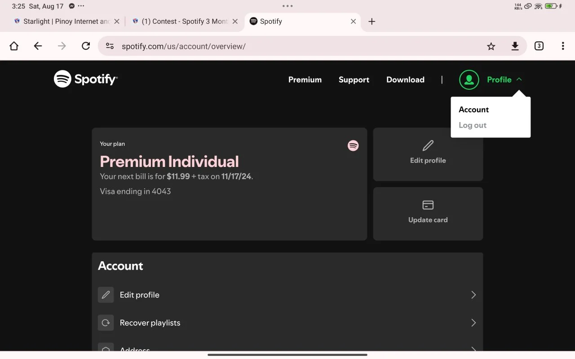Bookmark the page with the star icon
The width and height of the screenshot is (575, 359).
coord(491,46)
